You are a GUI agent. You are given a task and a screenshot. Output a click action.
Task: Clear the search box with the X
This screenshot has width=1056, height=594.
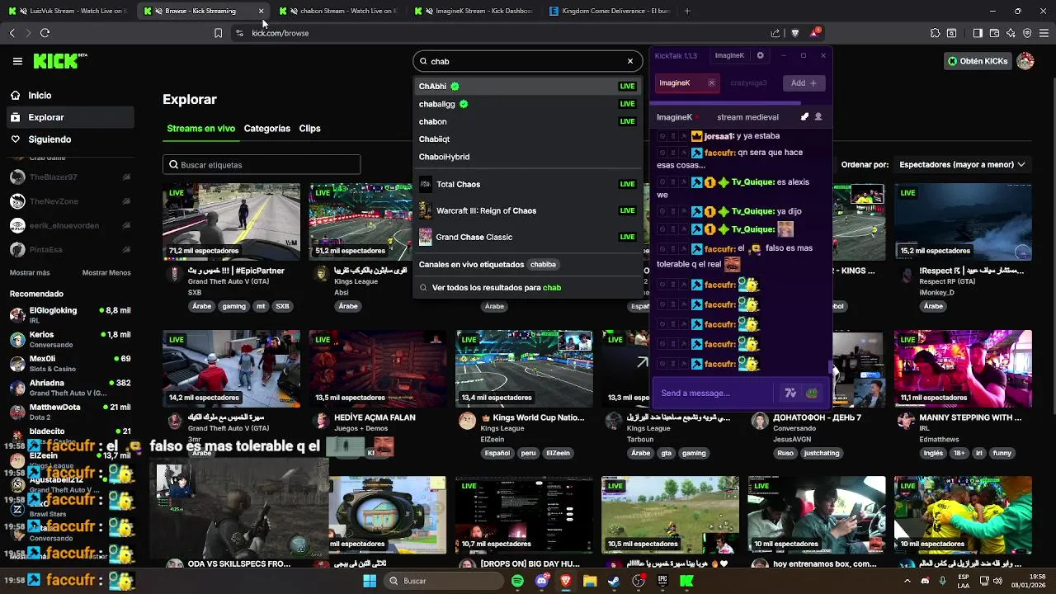tap(630, 61)
